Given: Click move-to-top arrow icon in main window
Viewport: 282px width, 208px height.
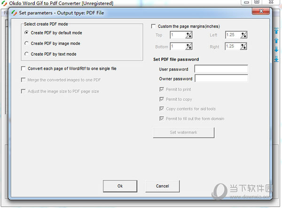Looking at the screenshot, I should (x=276, y=31).
